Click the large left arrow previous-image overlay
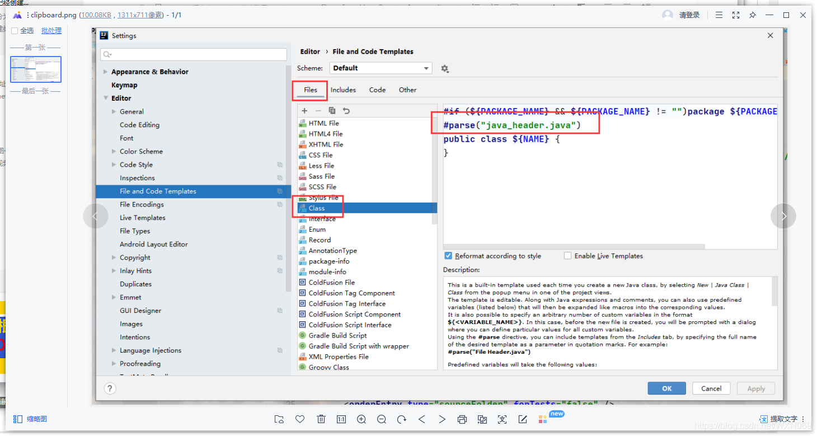The width and height of the screenshot is (817, 436). pos(96,215)
